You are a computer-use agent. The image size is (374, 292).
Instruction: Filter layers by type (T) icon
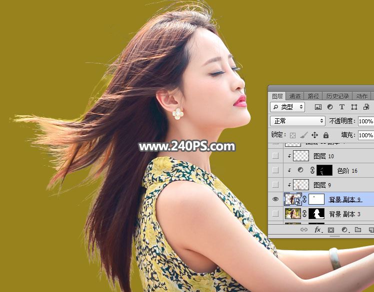click(342, 107)
